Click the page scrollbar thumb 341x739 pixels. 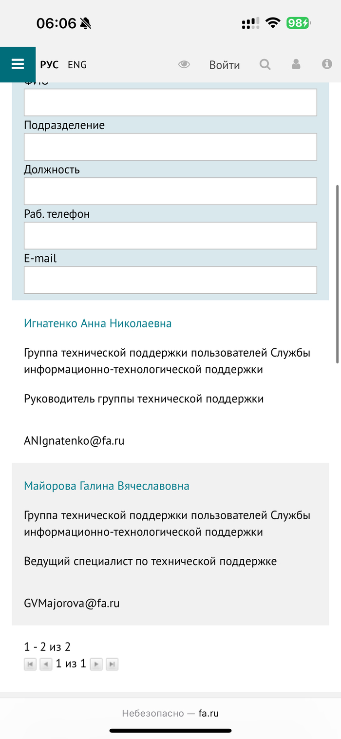coord(337,273)
